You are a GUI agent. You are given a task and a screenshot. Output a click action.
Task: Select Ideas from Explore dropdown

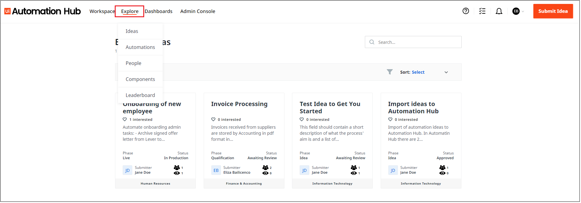click(x=140, y=31)
